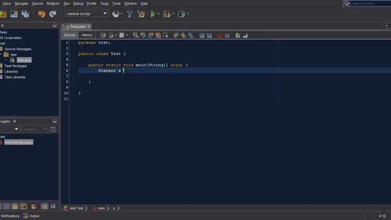Click the New Project icon in toolbar

3,14
